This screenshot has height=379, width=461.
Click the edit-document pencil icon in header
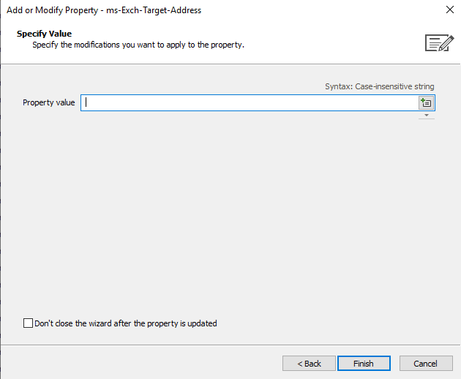439,43
